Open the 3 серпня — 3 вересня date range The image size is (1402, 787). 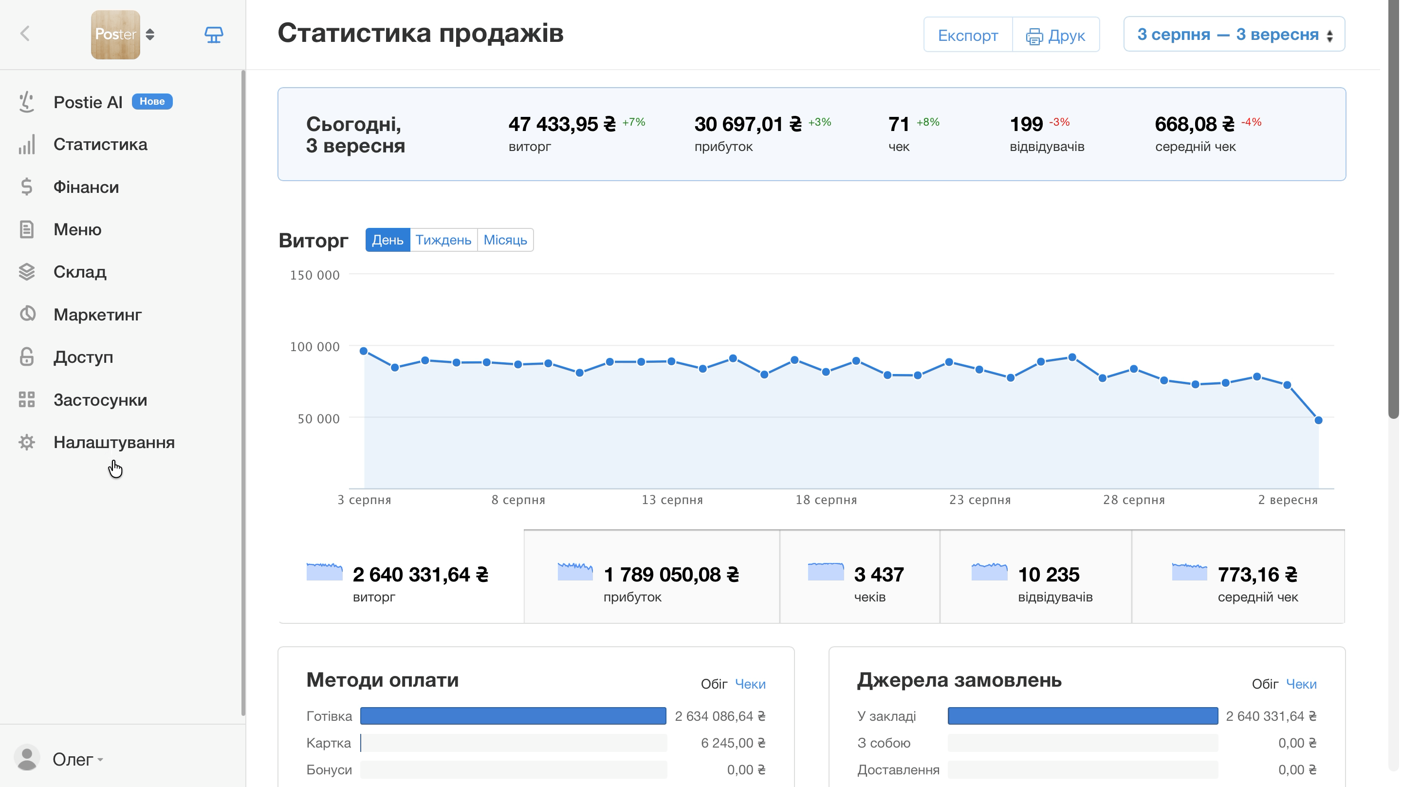pos(1234,34)
